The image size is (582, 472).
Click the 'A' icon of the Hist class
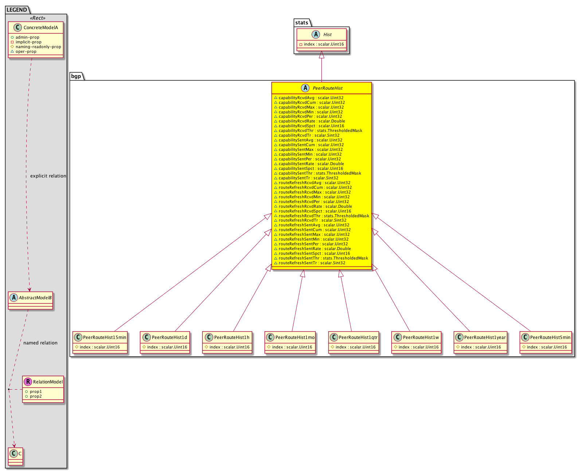click(x=316, y=35)
